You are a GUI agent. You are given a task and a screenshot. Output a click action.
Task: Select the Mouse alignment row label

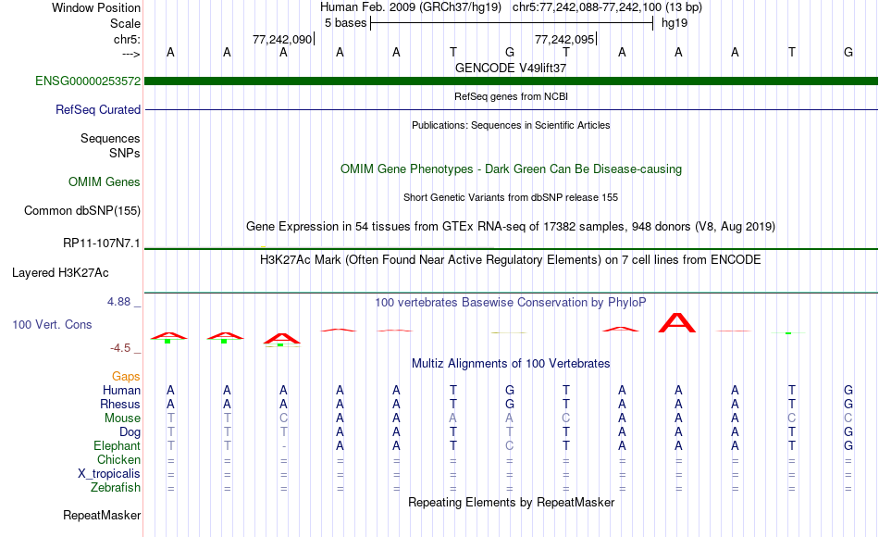point(122,418)
